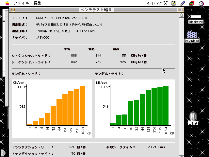Click transaction write value 70
This screenshot has height=157, width=209.
pos(73,154)
